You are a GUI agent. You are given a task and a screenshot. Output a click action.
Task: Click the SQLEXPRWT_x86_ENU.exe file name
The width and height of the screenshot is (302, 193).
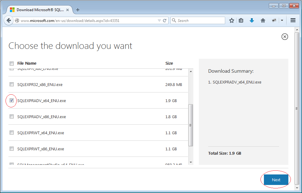(41, 149)
